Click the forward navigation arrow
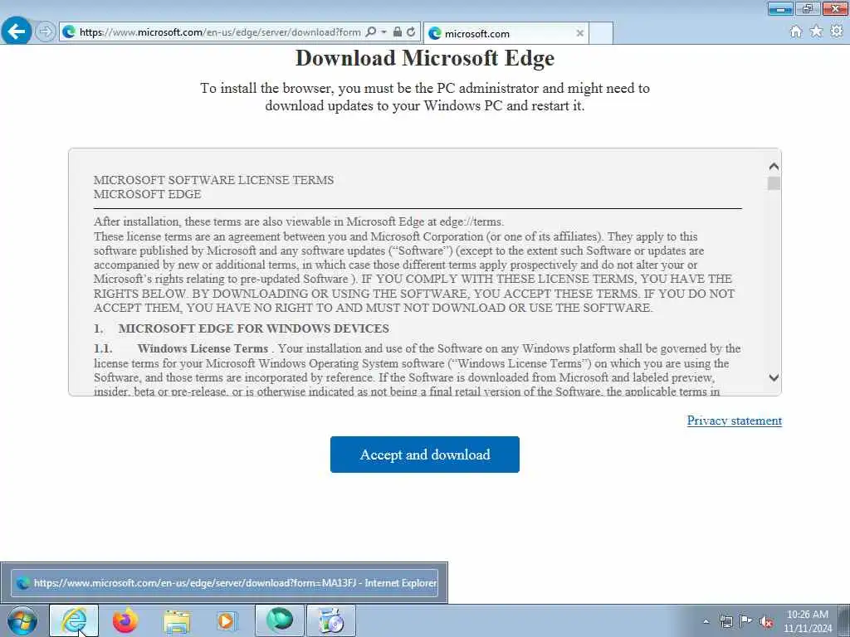Image resolution: width=850 pixels, height=637 pixels. [46, 32]
